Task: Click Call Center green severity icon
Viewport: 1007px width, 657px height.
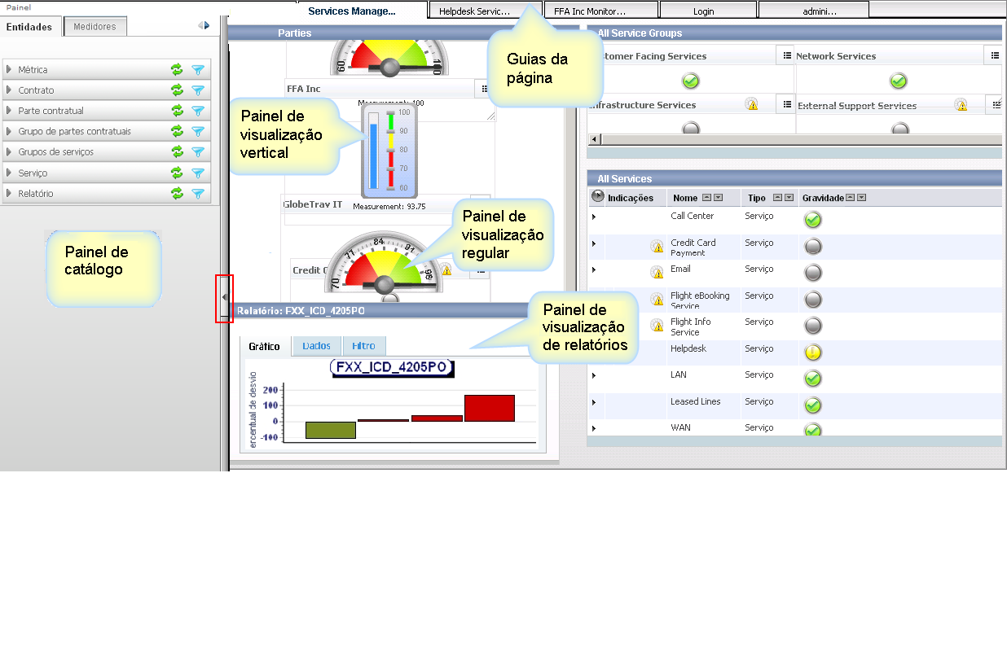Action: coord(812,220)
